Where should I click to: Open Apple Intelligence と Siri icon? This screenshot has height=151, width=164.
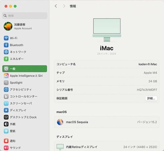pyautogui.click(x=6, y=75)
